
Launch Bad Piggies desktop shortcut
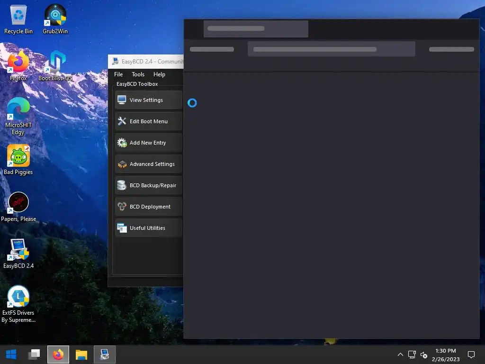[x=18, y=160]
